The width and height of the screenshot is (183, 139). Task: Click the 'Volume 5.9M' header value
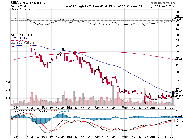point(136,6)
